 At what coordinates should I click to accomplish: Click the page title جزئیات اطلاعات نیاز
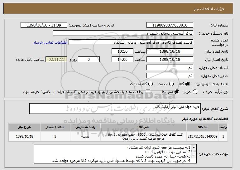pos(209,9)
